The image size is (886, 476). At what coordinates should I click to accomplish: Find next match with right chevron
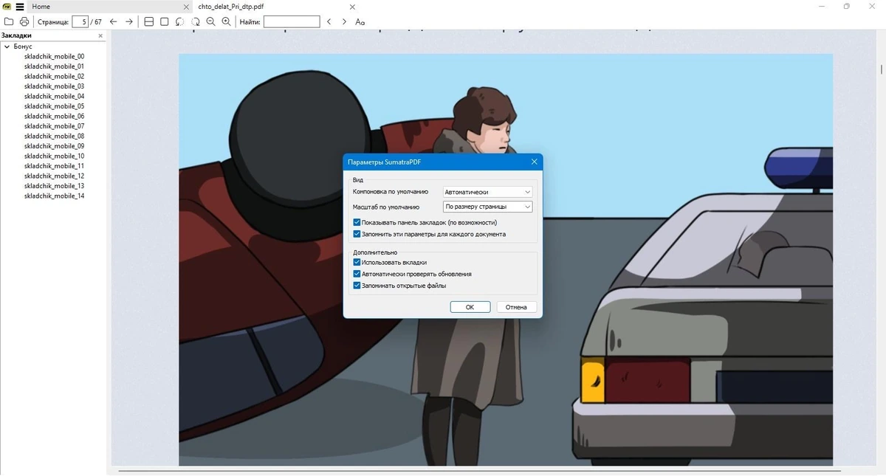pos(344,22)
